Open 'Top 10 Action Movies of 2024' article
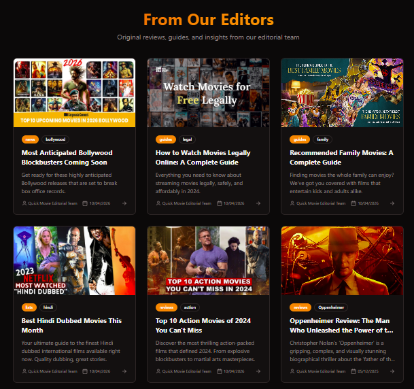The width and height of the screenshot is (414, 389). [x=203, y=326]
